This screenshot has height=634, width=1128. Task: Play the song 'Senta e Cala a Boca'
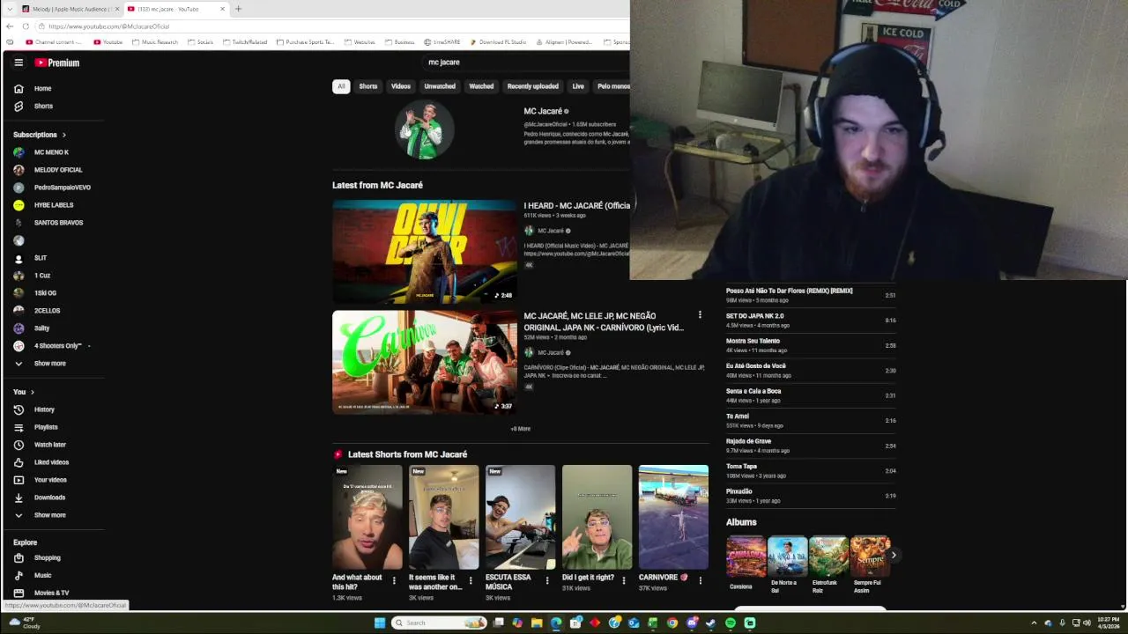[x=753, y=391]
